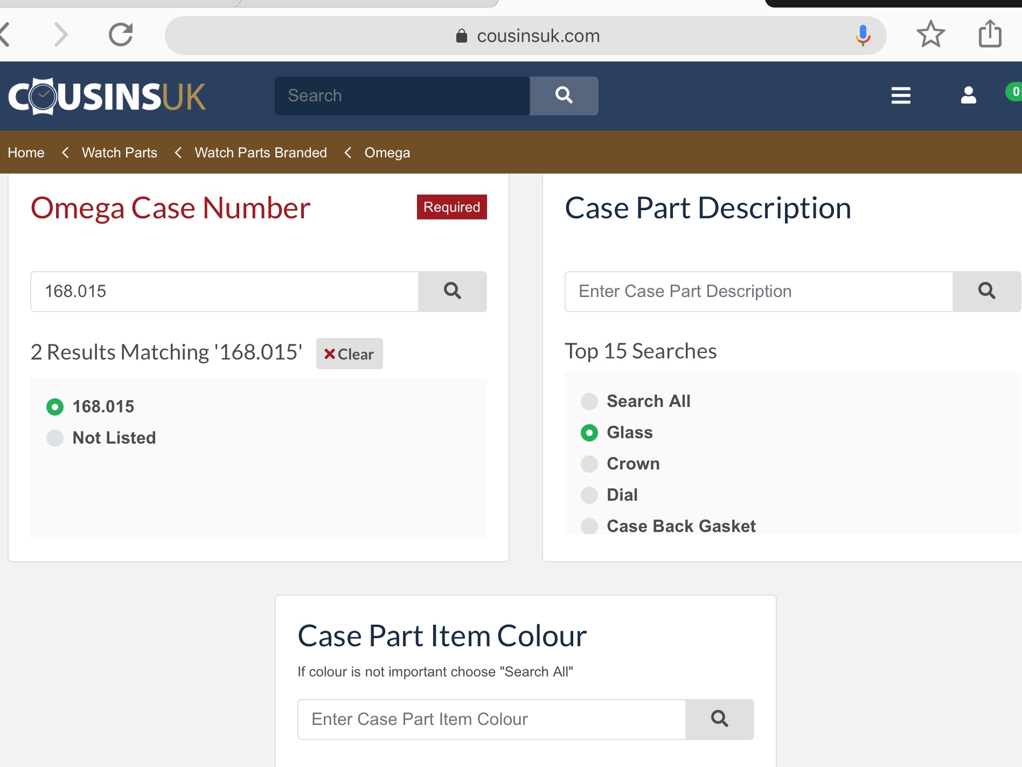Image resolution: width=1022 pixels, height=767 pixels.
Task: Open the shopping basket counter badge
Action: pos(1014,92)
